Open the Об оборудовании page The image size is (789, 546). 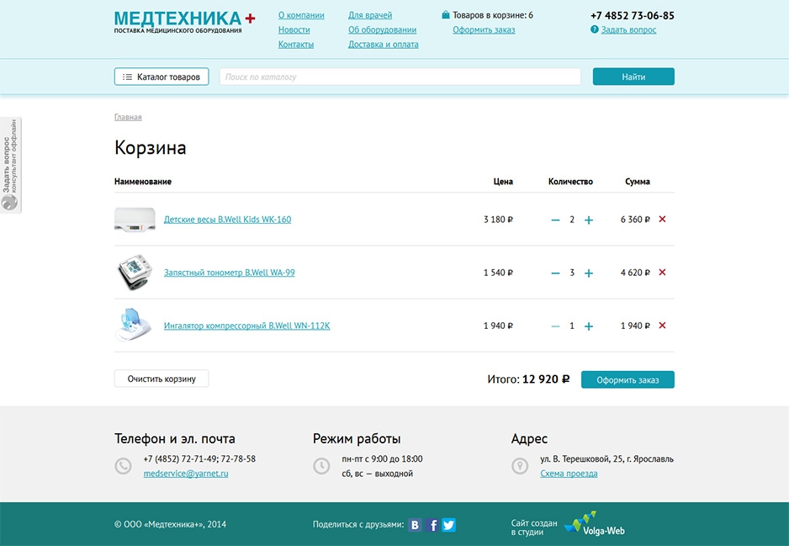coord(383,29)
